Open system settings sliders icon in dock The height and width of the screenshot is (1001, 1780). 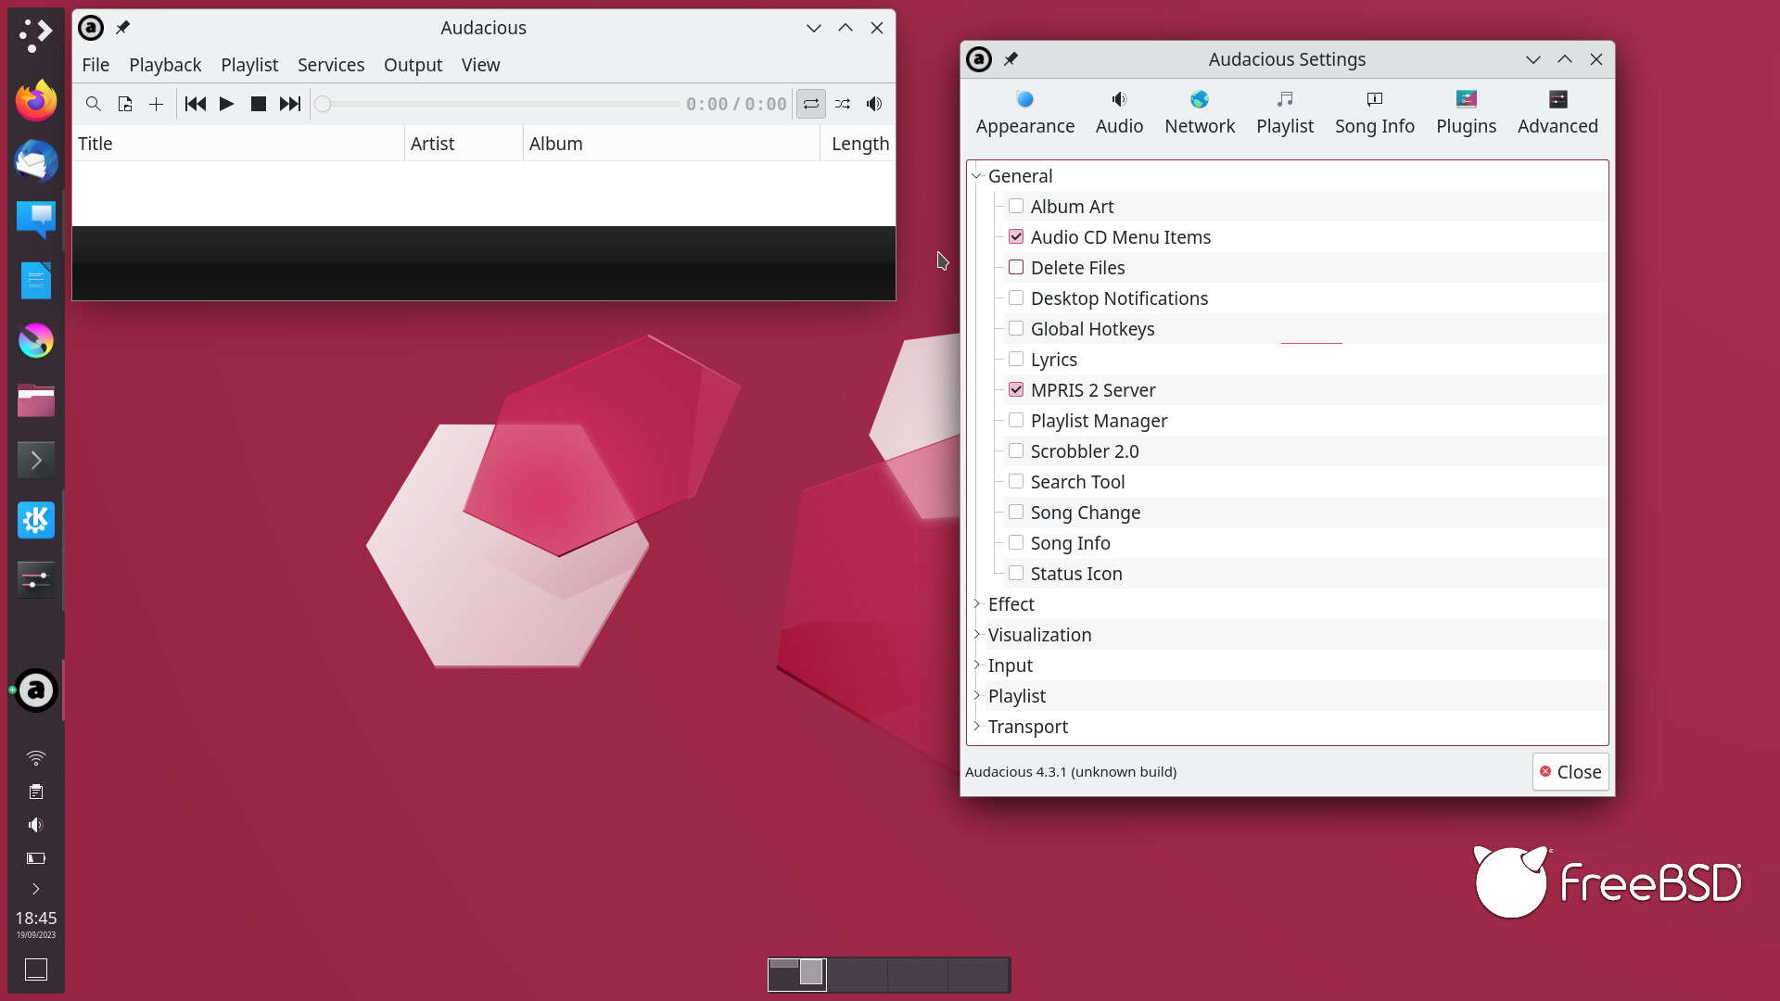(36, 580)
